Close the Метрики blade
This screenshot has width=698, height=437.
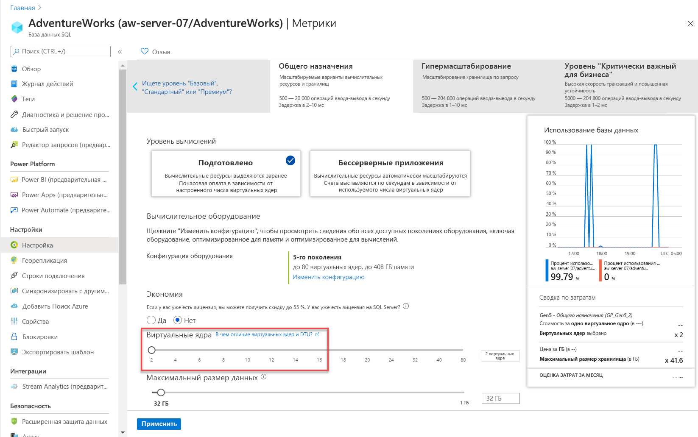(690, 24)
